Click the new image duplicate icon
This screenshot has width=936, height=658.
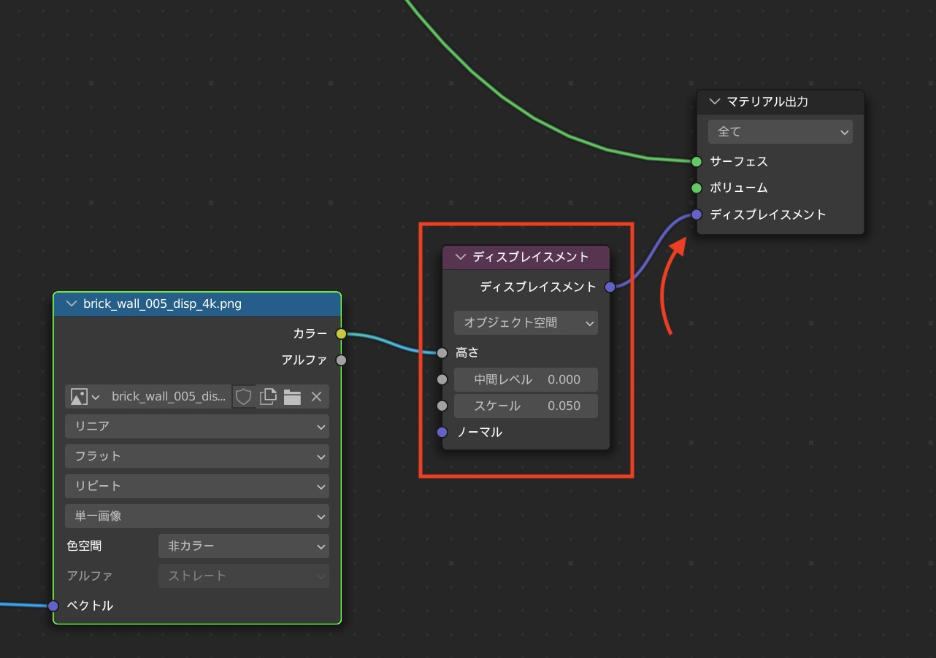point(268,397)
